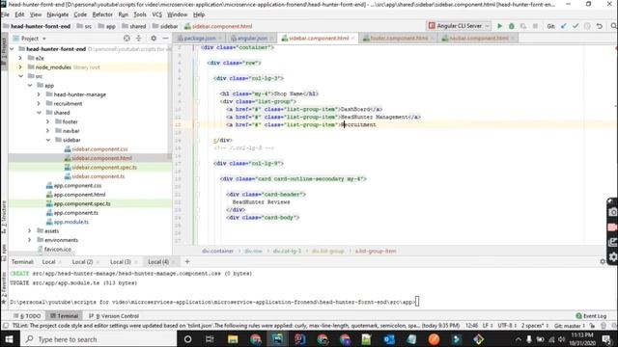The image size is (618, 347).
Task: Collapse head-hunter-fornt-end root folder
Action: point(12,49)
